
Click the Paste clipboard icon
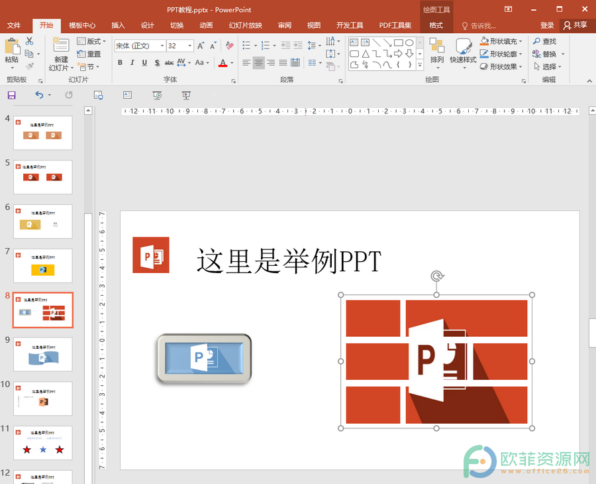tap(12, 46)
